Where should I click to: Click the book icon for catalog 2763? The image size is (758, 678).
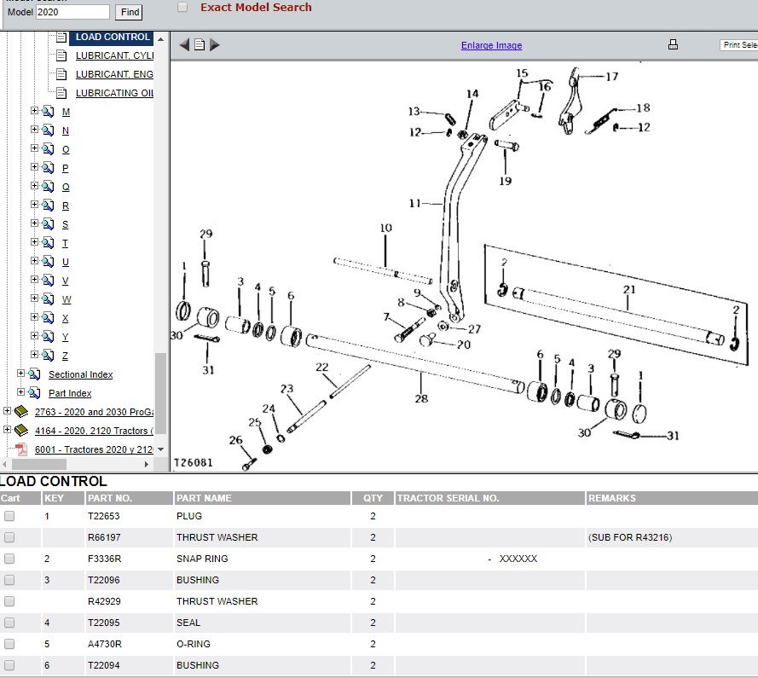[21, 412]
